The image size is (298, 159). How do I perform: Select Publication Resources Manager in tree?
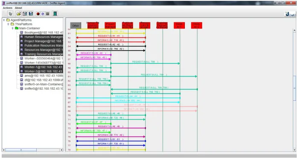point(41,45)
